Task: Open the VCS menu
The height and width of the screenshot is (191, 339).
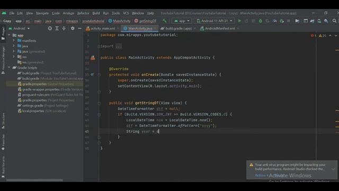Action: pos(126,13)
